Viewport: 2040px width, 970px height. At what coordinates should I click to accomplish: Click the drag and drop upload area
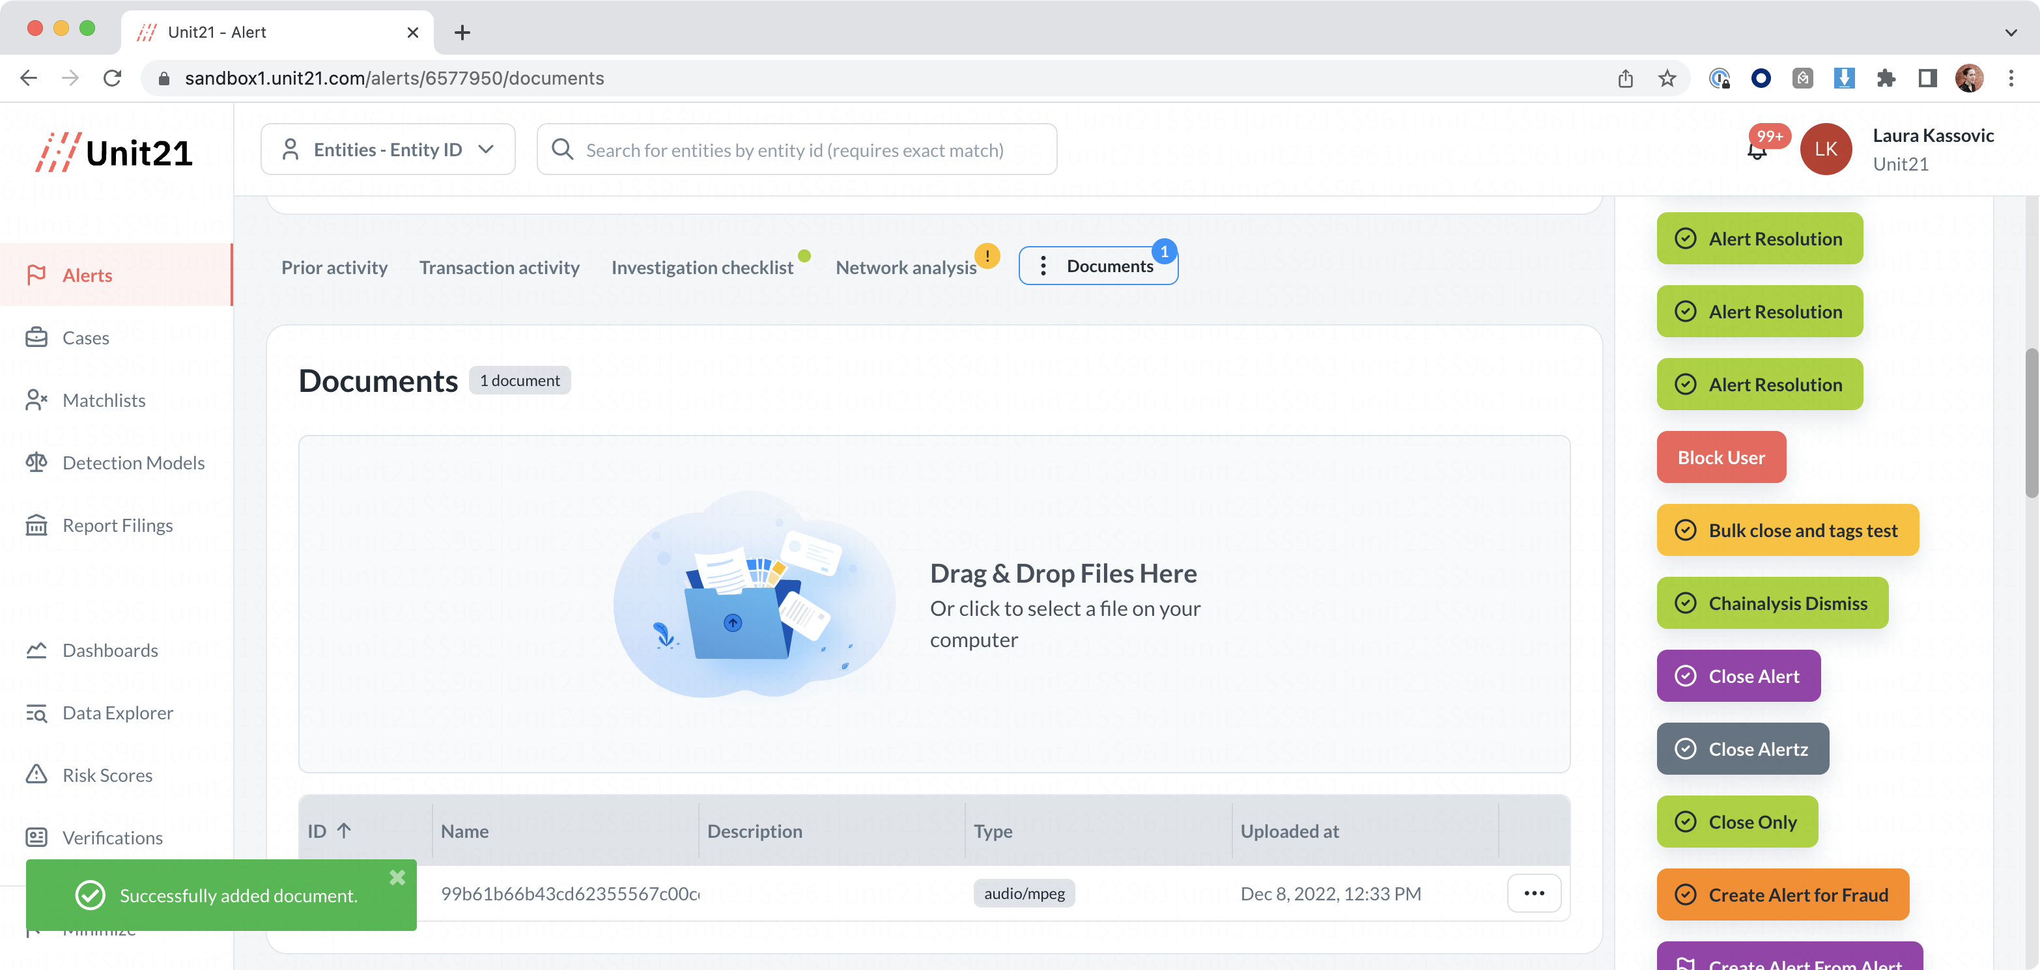pyautogui.click(x=933, y=604)
